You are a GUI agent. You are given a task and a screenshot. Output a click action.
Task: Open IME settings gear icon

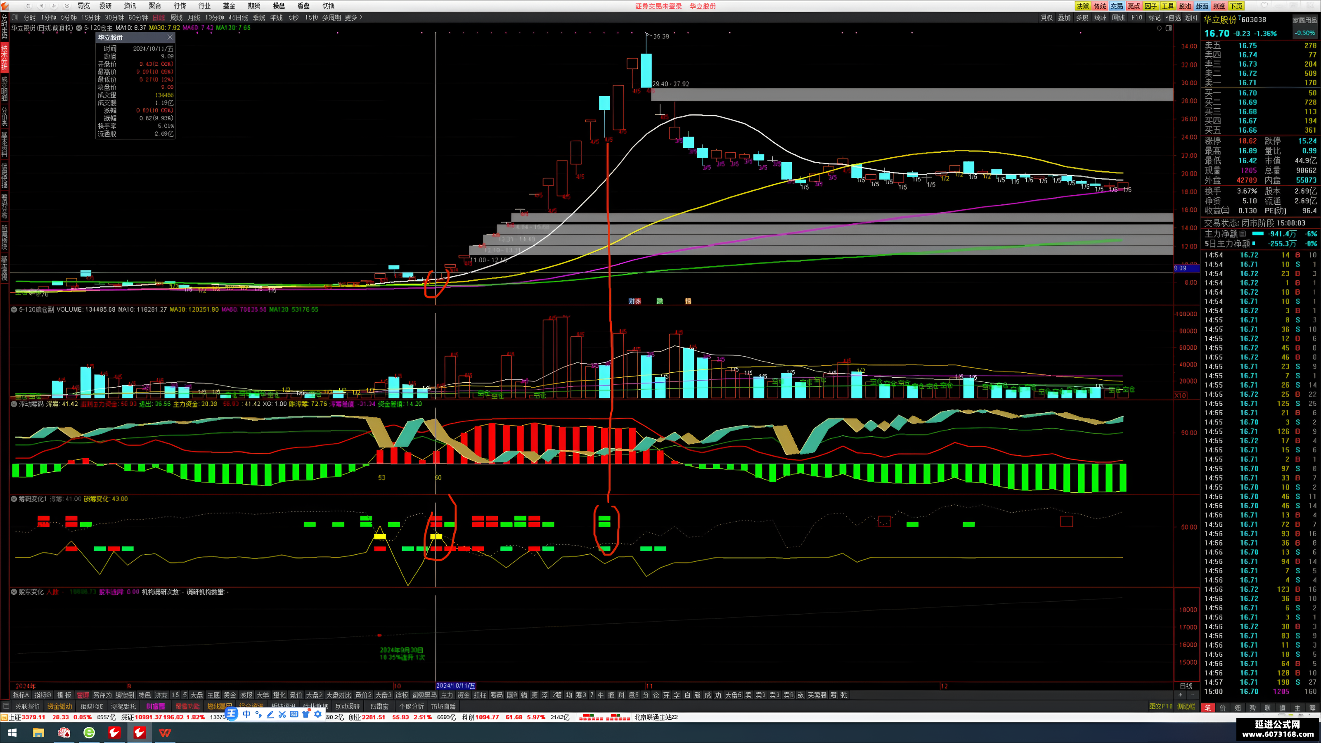318,714
